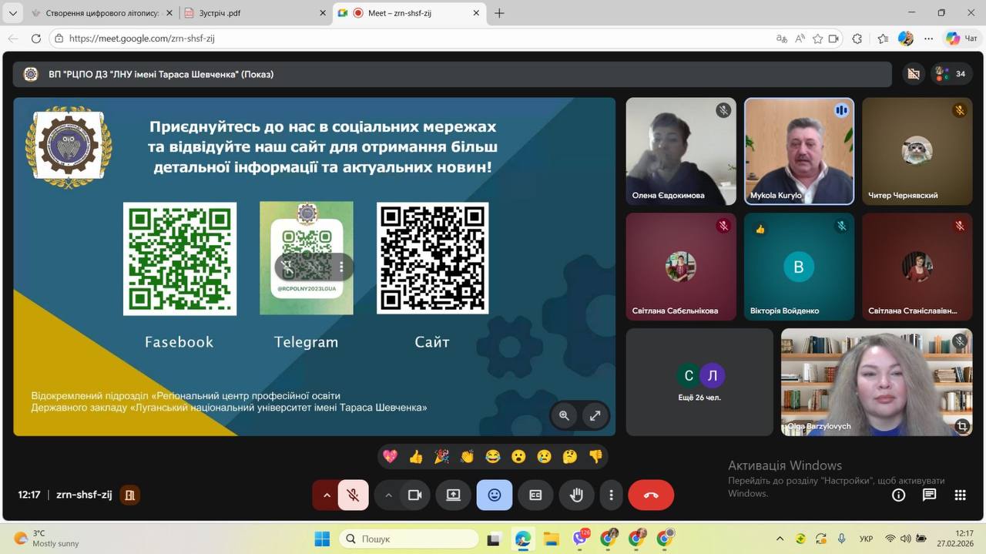Unmute the microphone
Image resolution: width=986 pixels, height=554 pixels.
click(354, 495)
